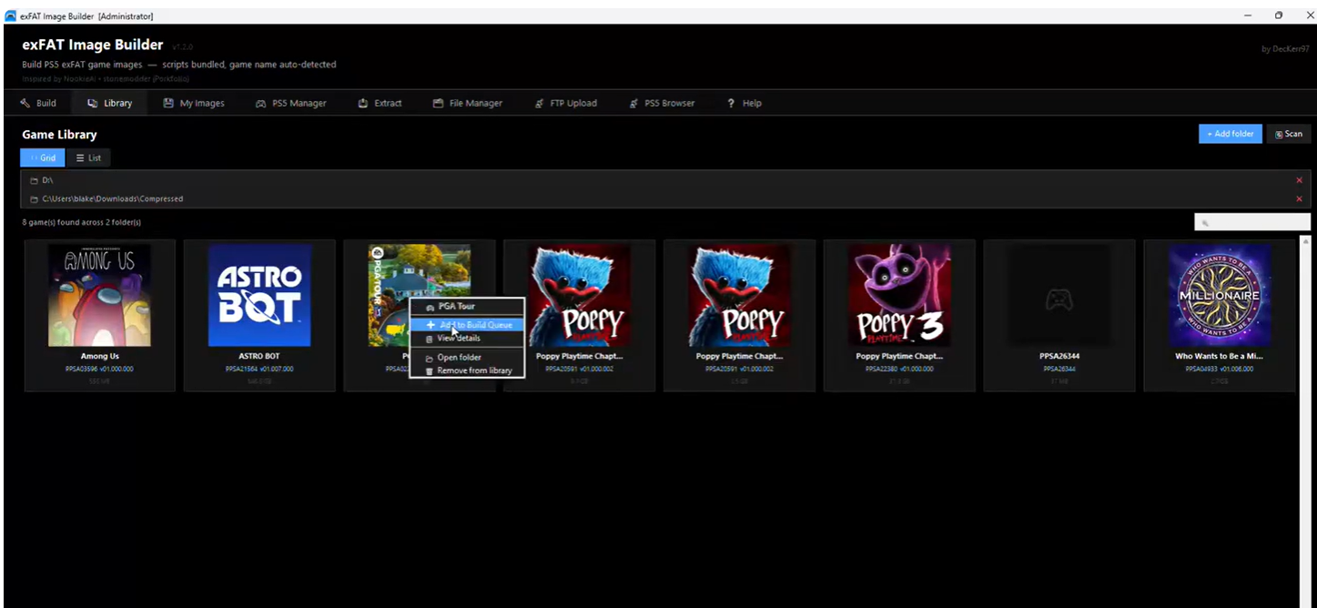Open the Build tab

38,103
